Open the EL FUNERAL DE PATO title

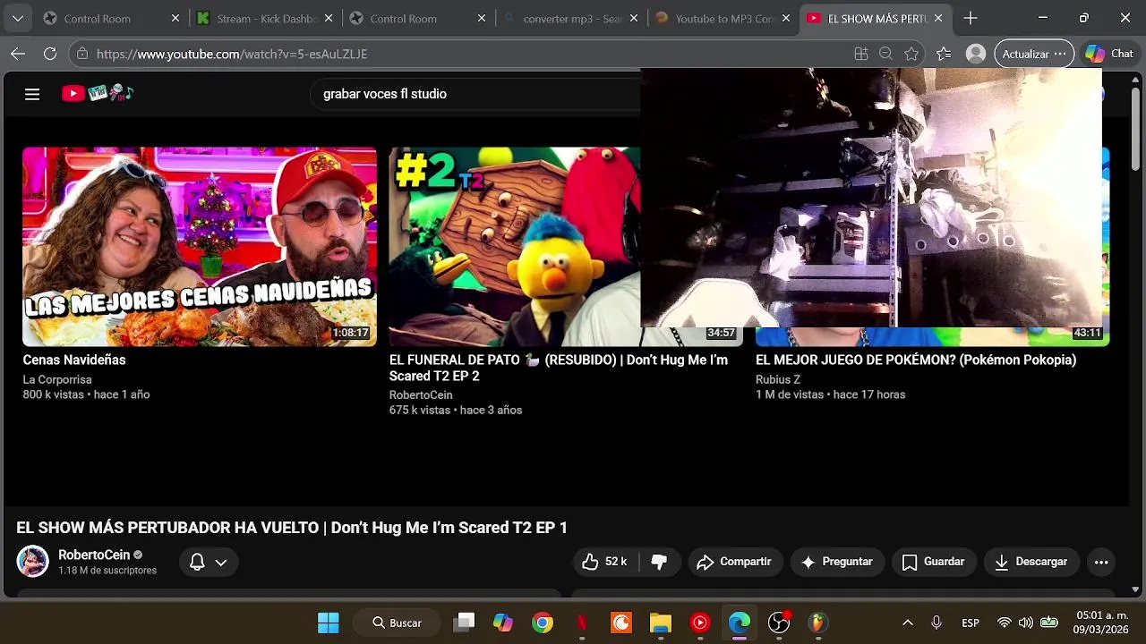(559, 368)
